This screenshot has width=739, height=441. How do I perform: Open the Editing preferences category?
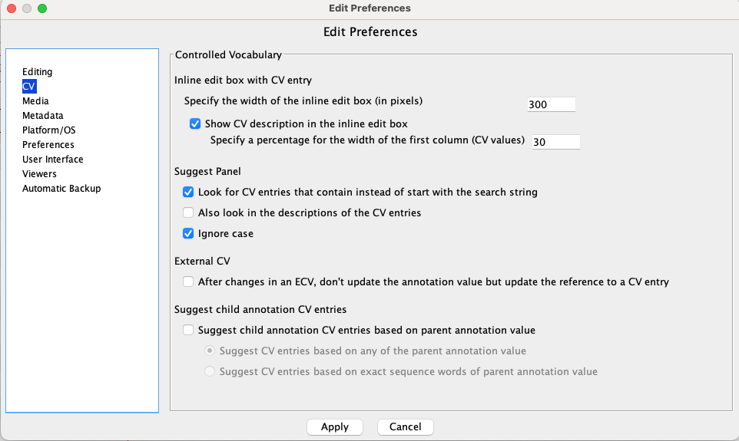click(x=37, y=71)
